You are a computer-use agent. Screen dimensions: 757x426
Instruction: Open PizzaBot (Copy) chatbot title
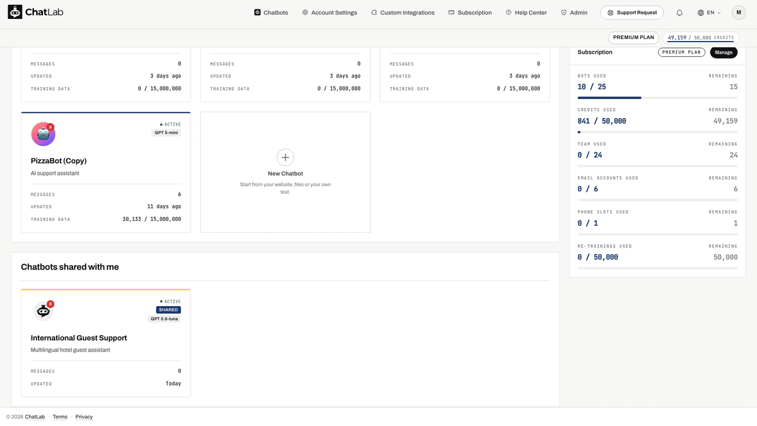59,160
